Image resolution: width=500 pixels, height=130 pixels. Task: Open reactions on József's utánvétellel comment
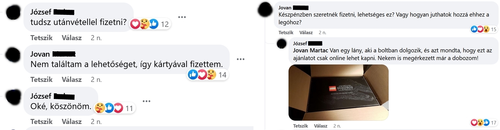[x=150, y=24]
